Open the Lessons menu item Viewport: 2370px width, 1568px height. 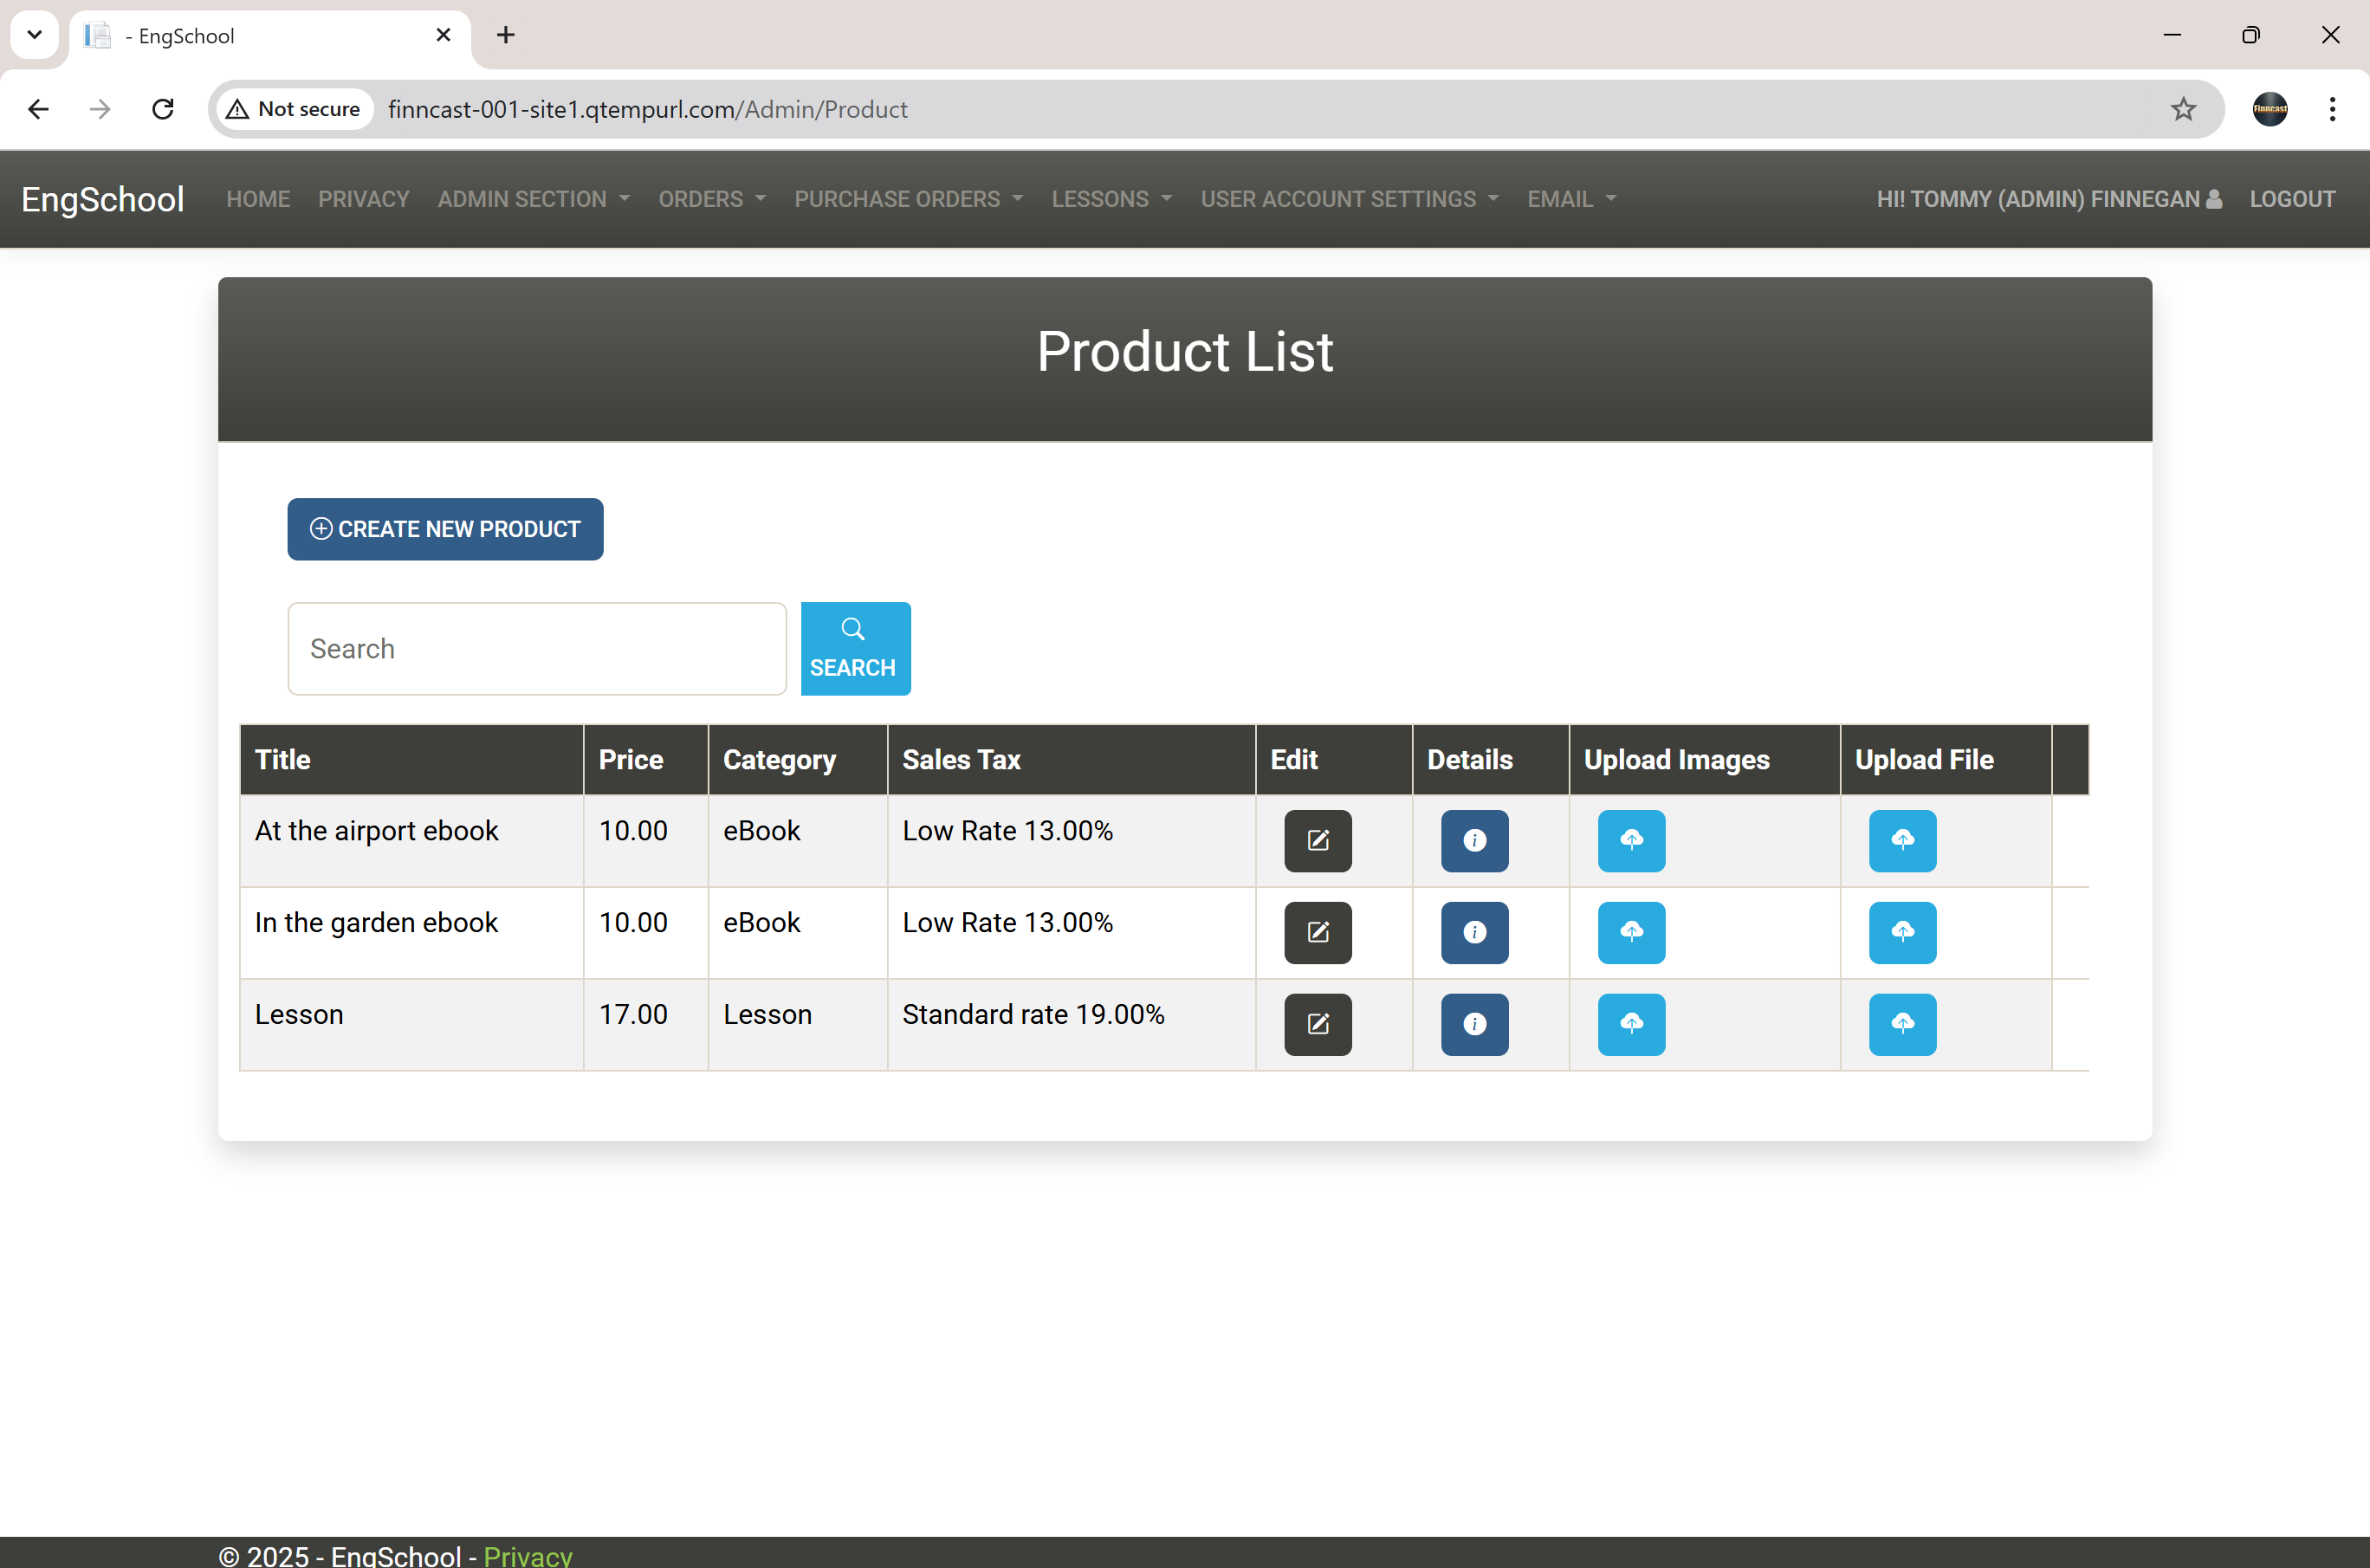coord(1110,199)
